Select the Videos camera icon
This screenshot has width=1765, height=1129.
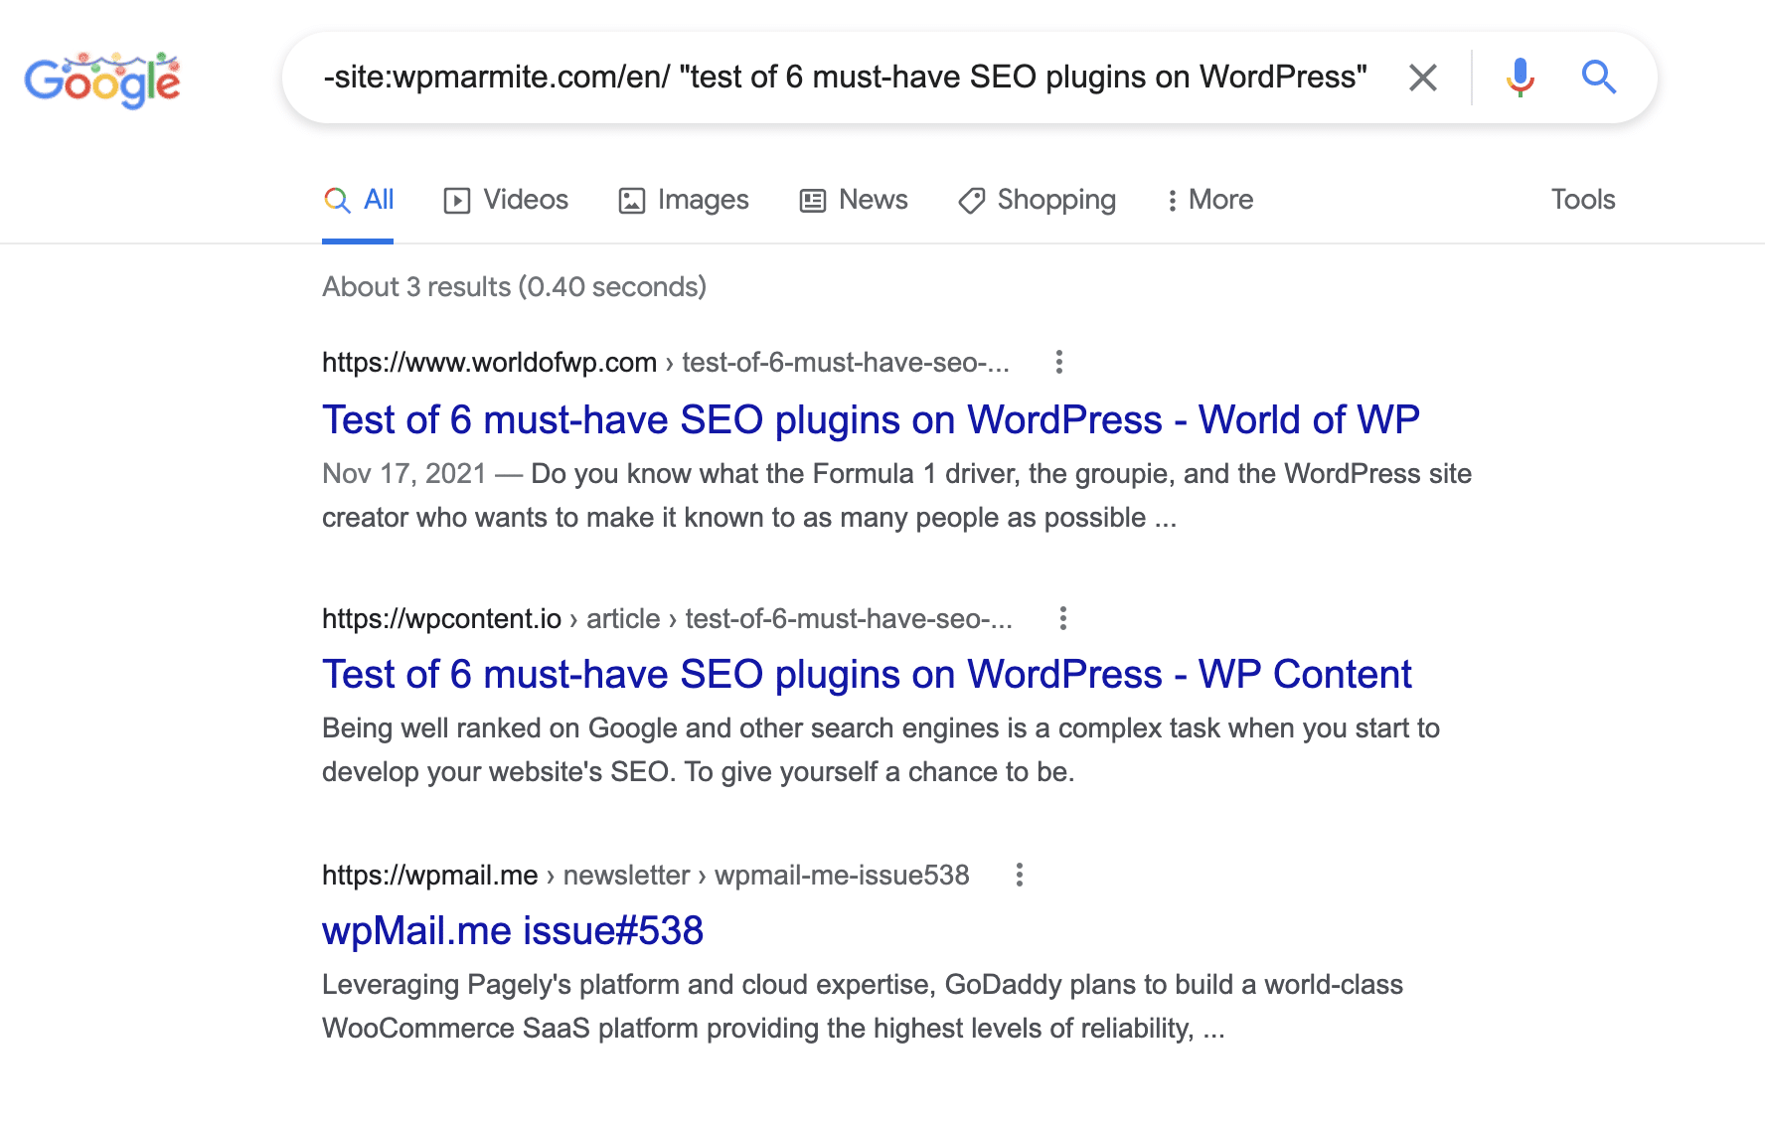click(x=455, y=200)
